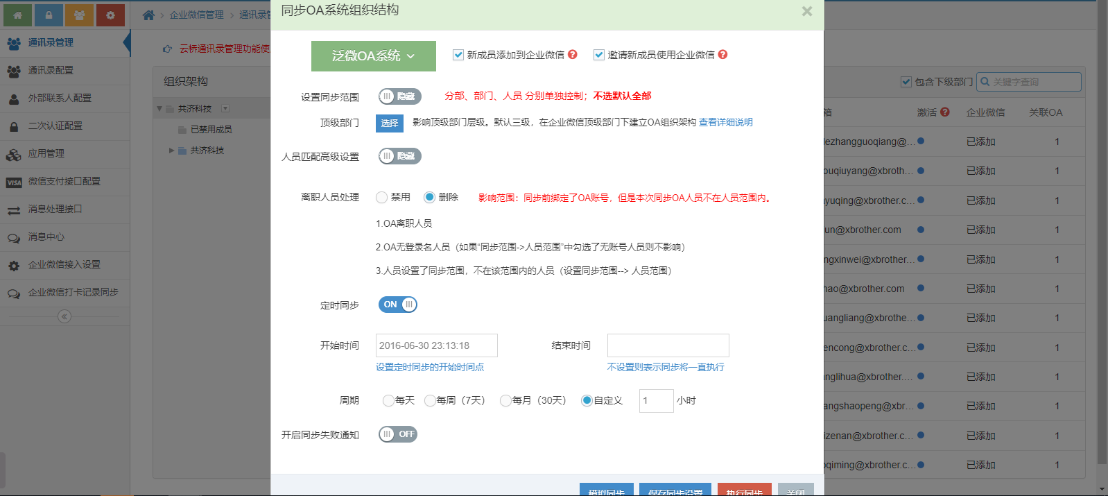
Task: Click the green home icon button
Action: pyautogui.click(x=17, y=15)
